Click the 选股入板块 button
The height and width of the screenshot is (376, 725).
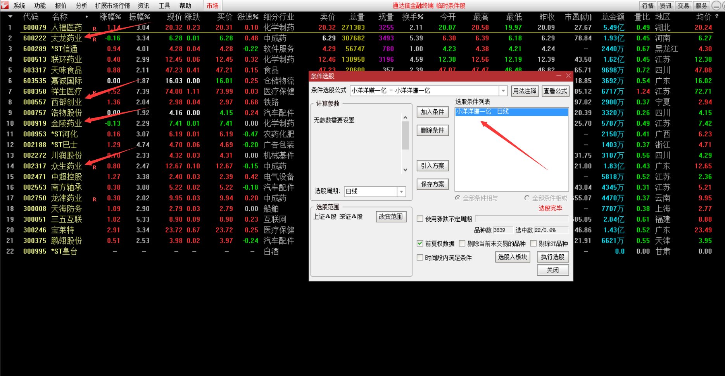[x=513, y=257]
